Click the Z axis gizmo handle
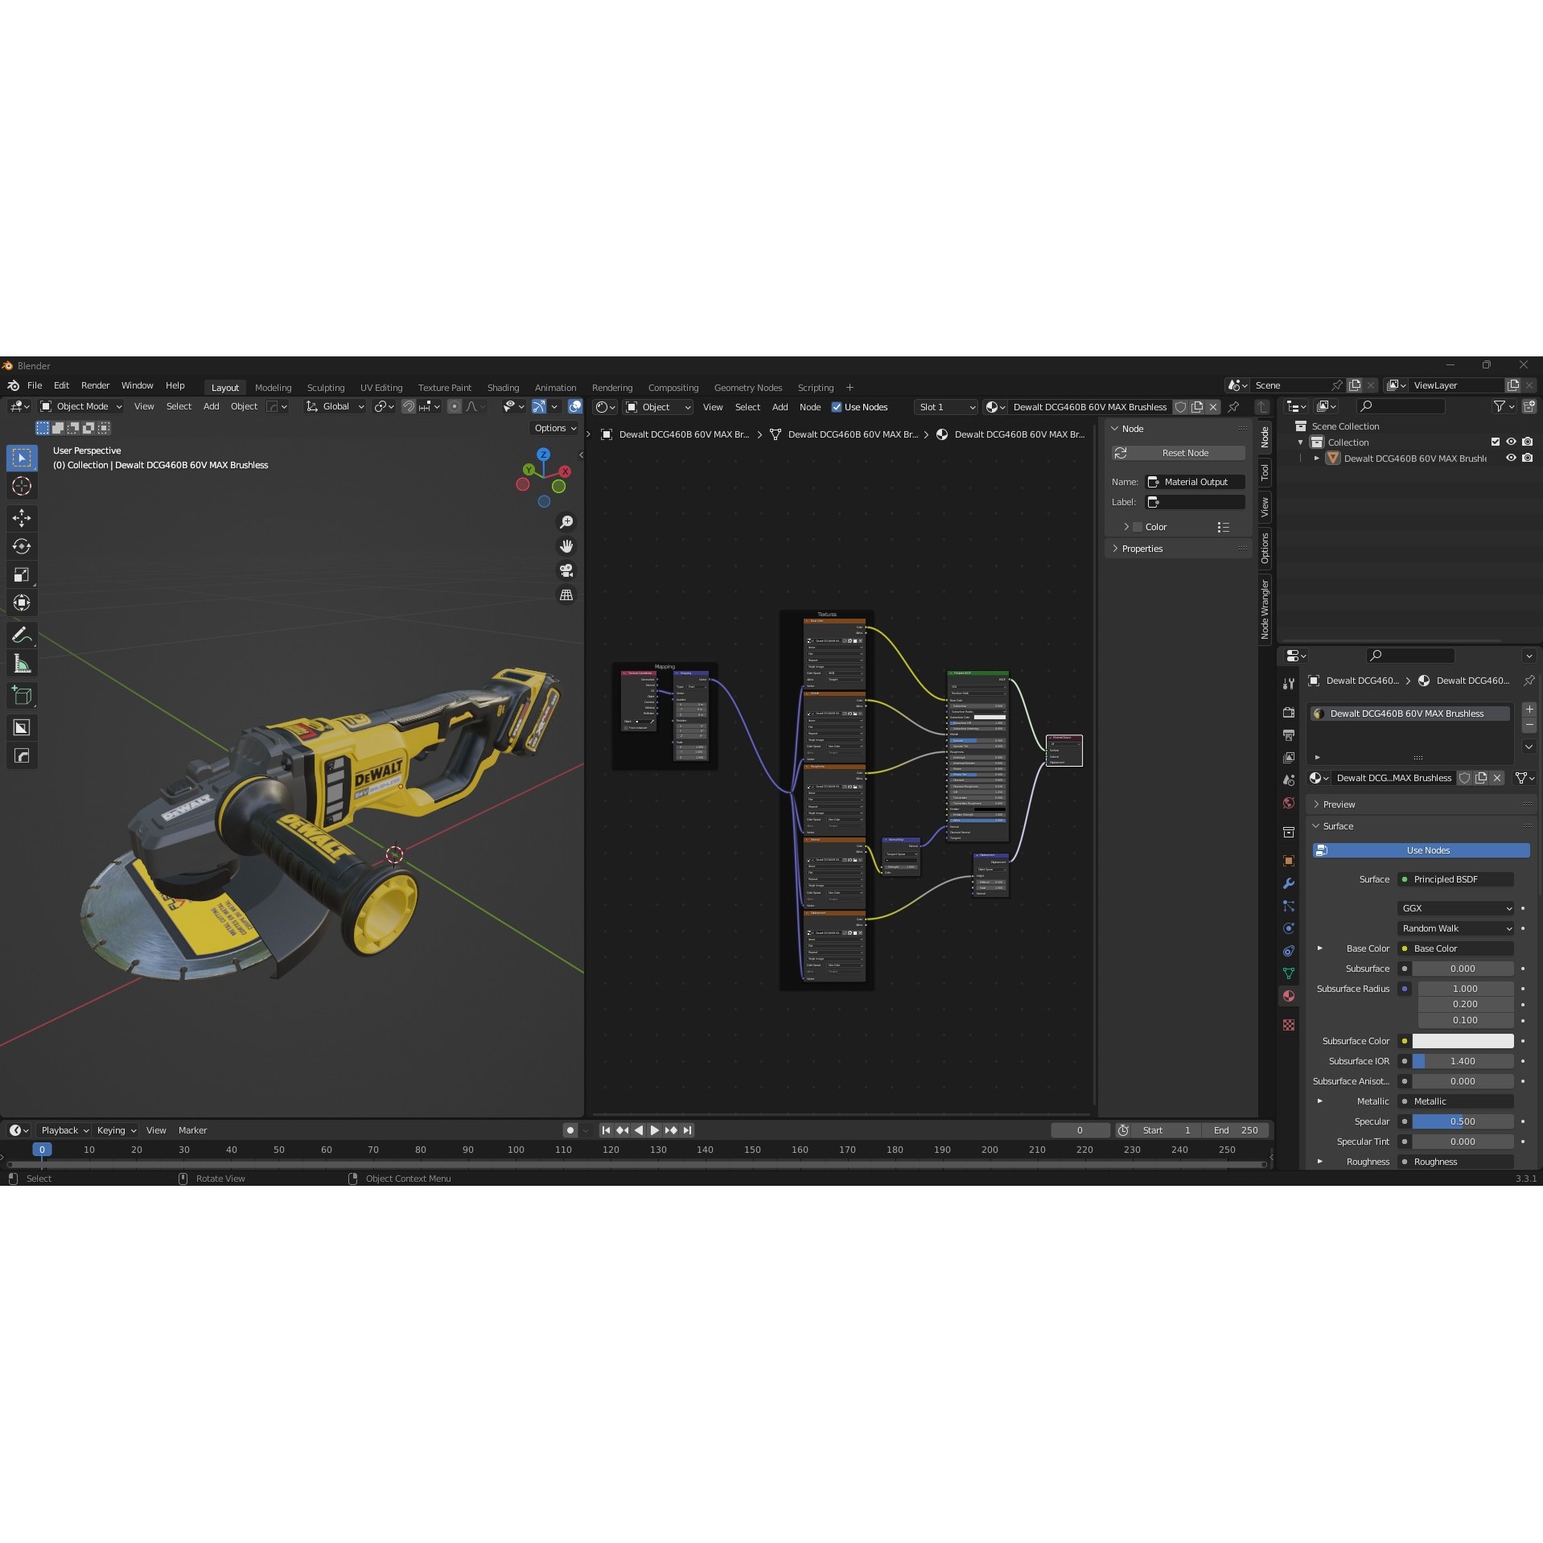The image size is (1543, 1543). (544, 454)
